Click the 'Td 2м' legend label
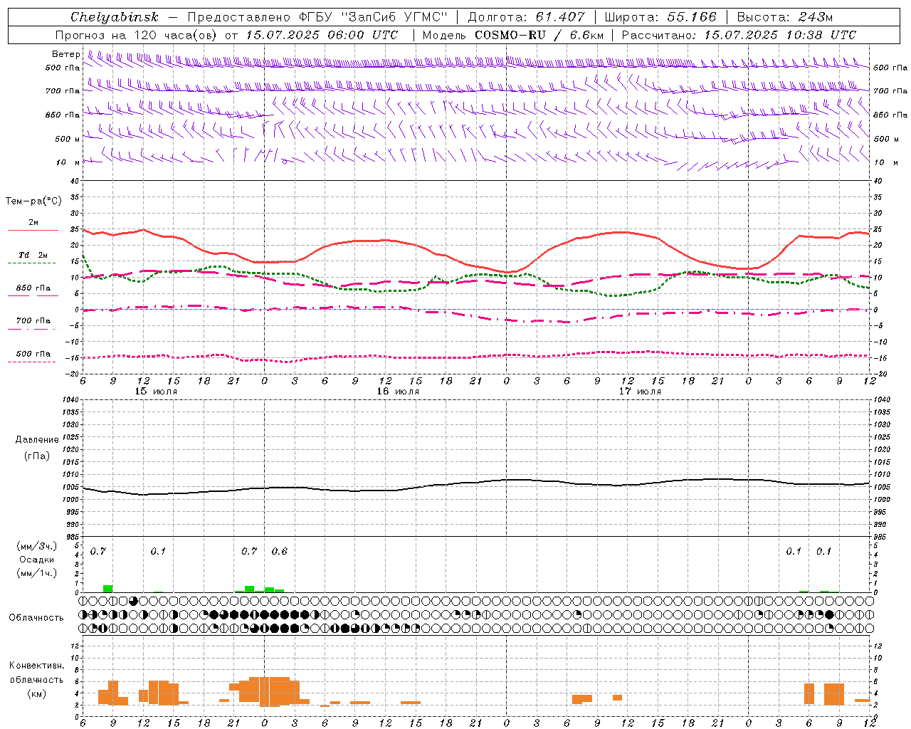911x729 pixels. click(33, 255)
